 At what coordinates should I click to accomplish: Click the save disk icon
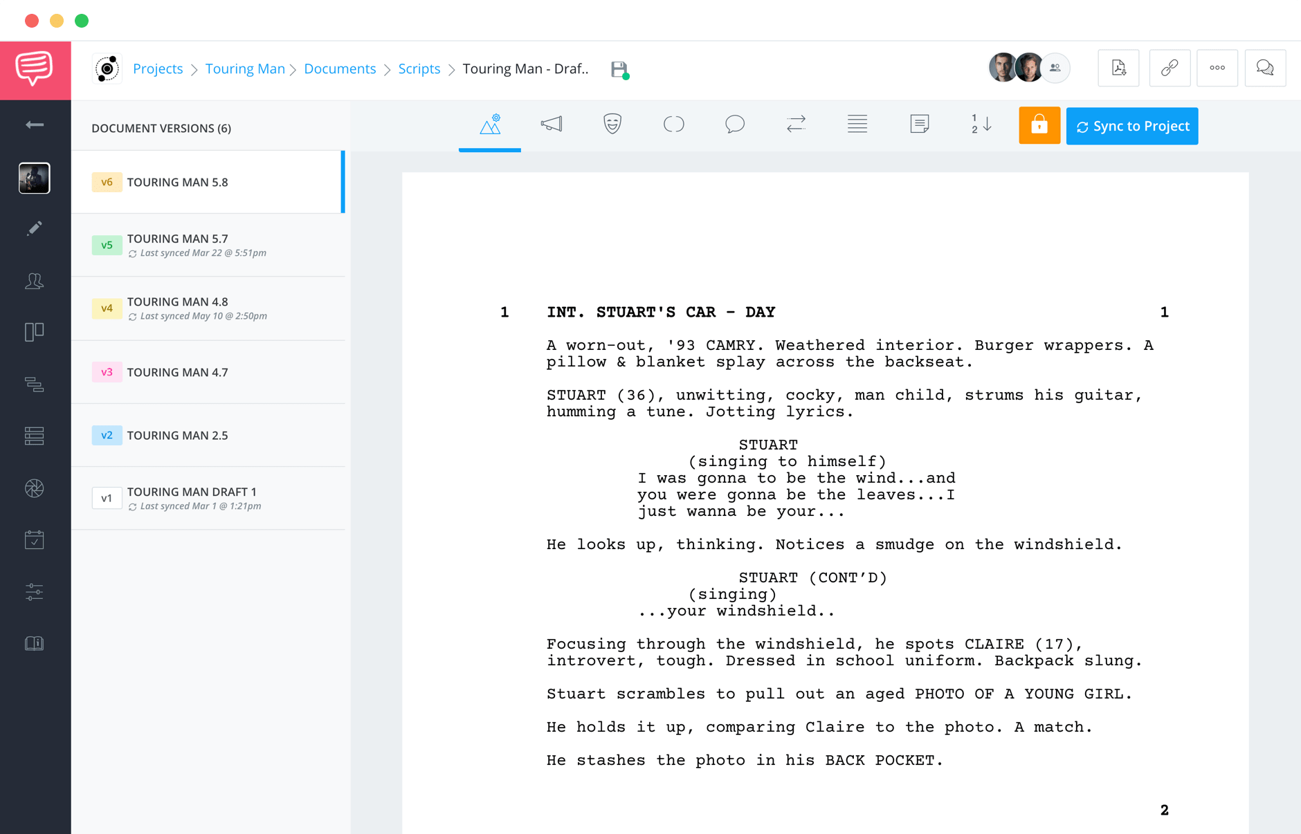[619, 69]
